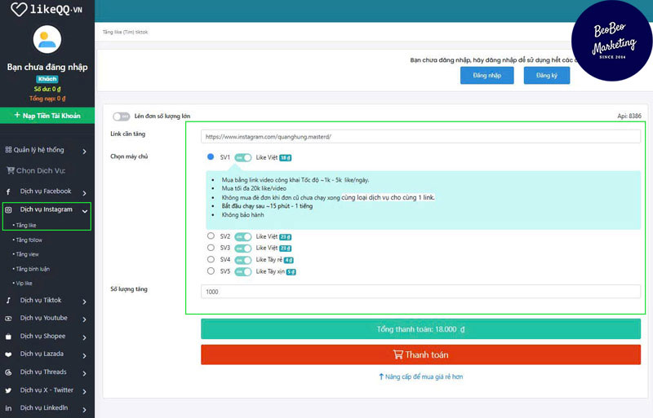Click the user avatar icon

point(47,39)
